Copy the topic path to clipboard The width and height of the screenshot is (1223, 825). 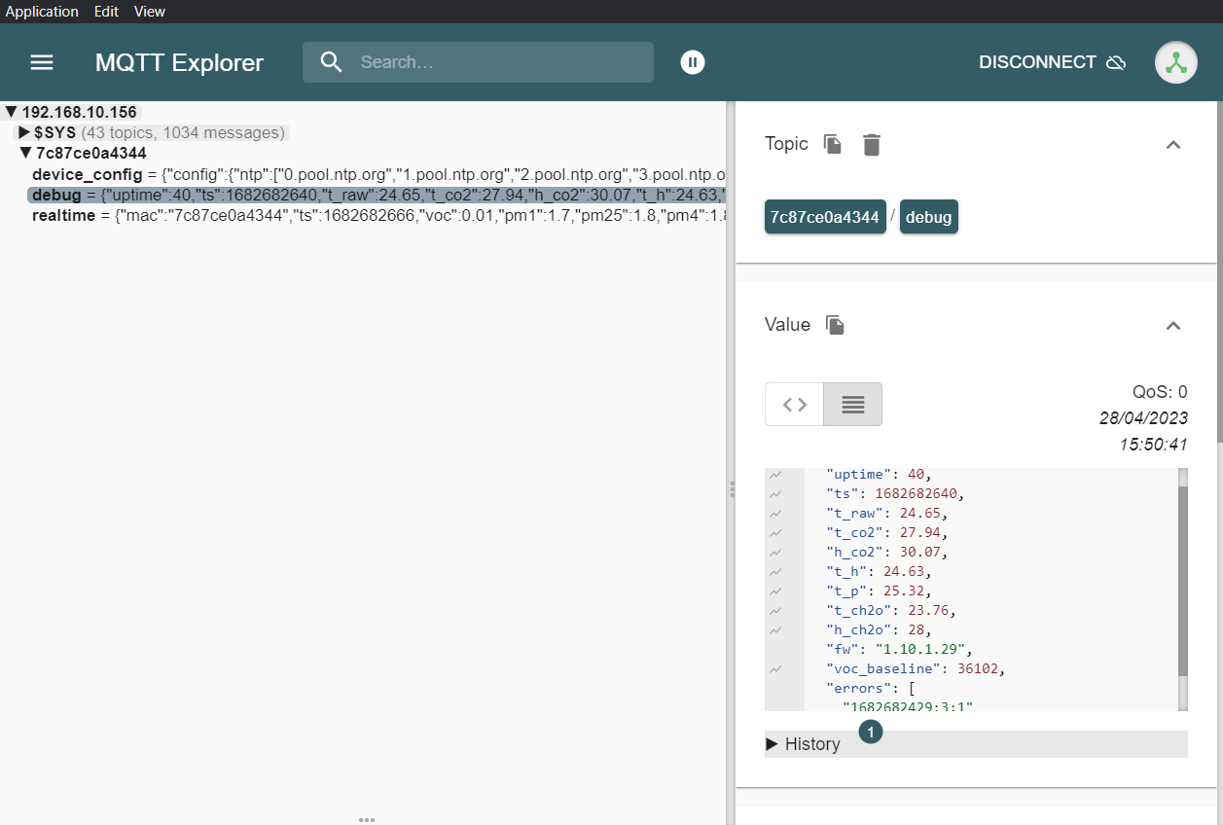[x=833, y=144]
